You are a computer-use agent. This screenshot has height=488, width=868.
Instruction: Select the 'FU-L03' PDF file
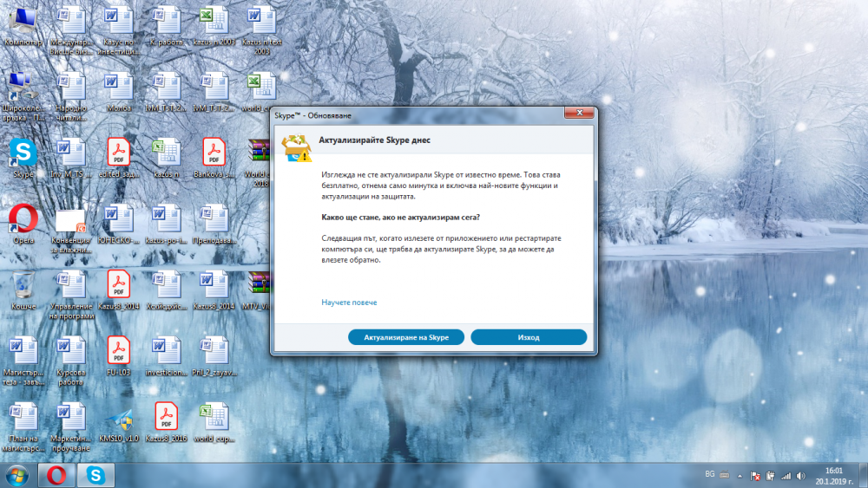pyautogui.click(x=118, y=356)
